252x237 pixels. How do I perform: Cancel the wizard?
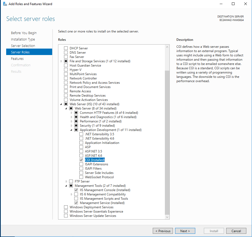pos(236,231)
